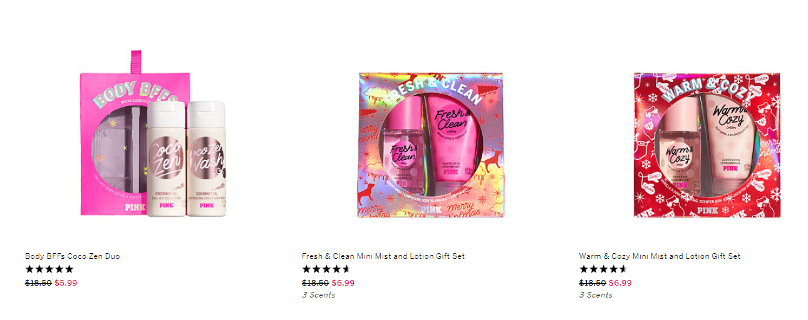808x320 pixels.
Task: Click the five-star rating under Coco Zen Duo
Action: point(49,269)
